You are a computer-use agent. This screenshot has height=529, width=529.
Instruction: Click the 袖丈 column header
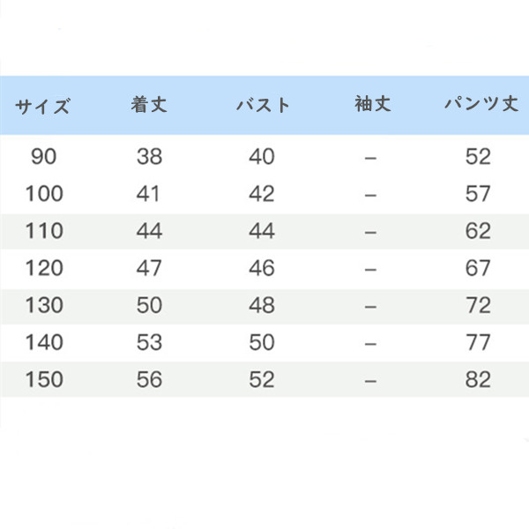(x=373, y=103)
